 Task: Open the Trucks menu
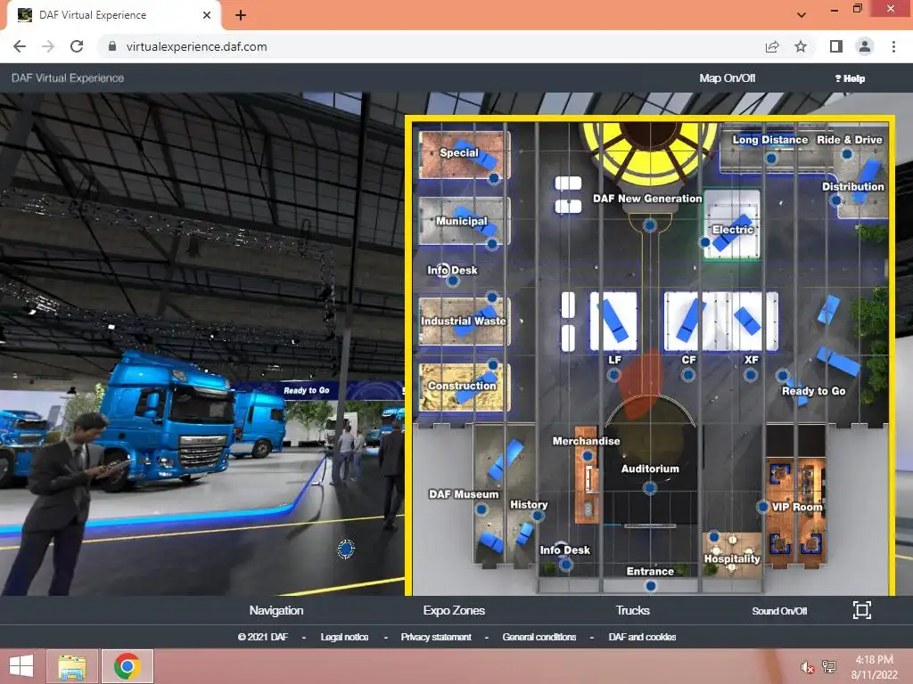pyautogui.click(x=632, y=610)
